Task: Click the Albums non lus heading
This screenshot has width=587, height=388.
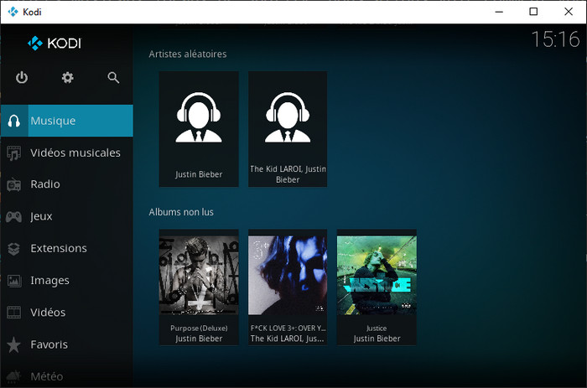Action: [x=181, y=212]
